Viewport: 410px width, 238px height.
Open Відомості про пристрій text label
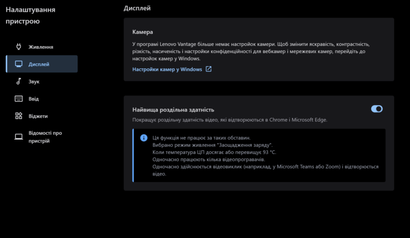tap(45, 137)
